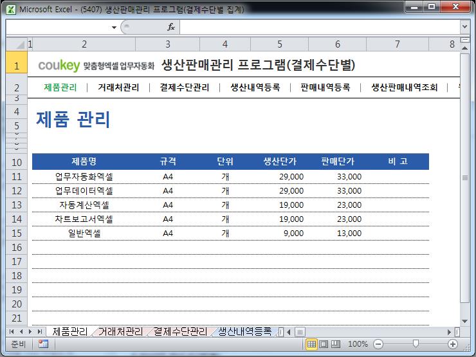
Task: Click the Name Box field
Action: (x=58, y=27)
